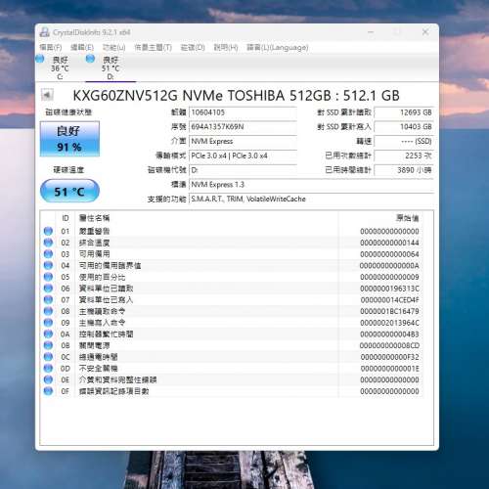Viewport: 489px width, 489px height.
Task: Click the blue status orb for attribute 09
Action: click(x=48, y=323)
